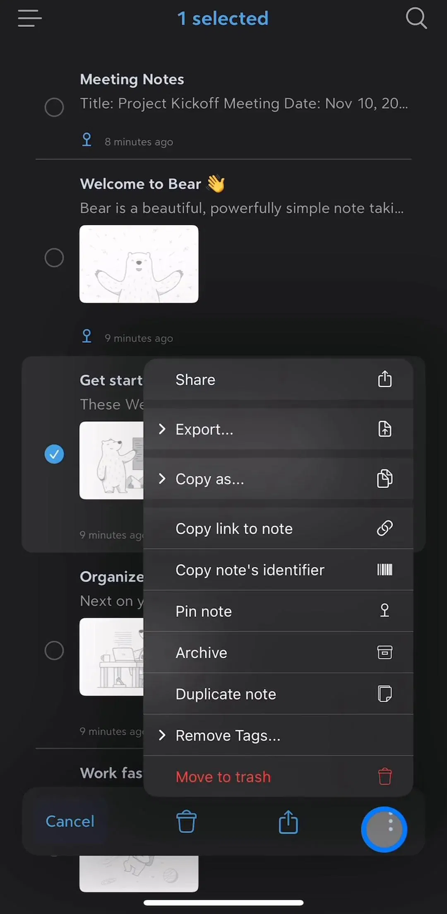Open the sidebar hamburger menu
This screenshot has height=914, width=447.
pos(29,19)
